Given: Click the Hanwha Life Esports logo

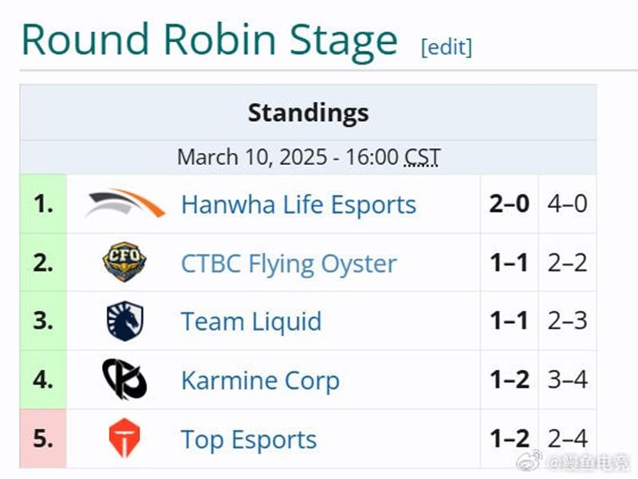Looking at the screenshot, I should pyautogui.click(x=125, y=204).
